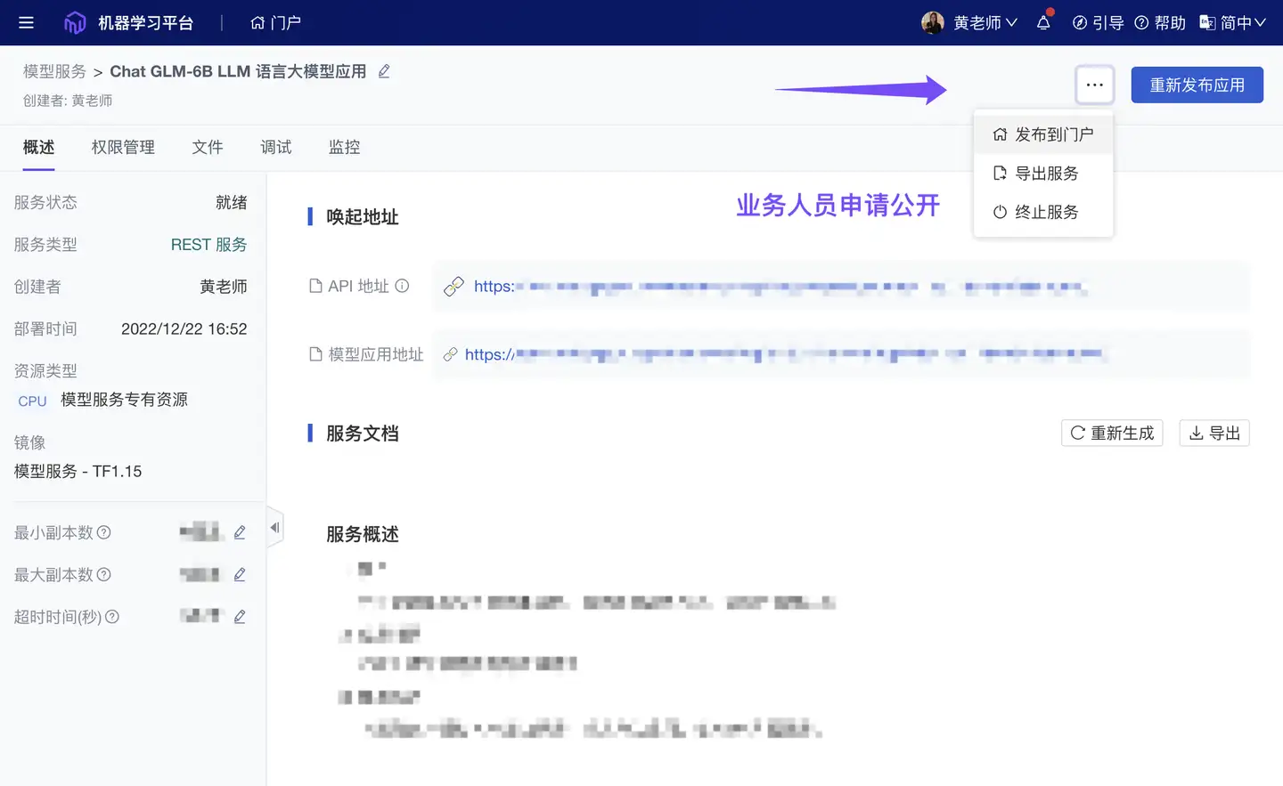The image size is (1283, 786).
Task: Click the user avatar of 黄老师
Action: point(932,22)
